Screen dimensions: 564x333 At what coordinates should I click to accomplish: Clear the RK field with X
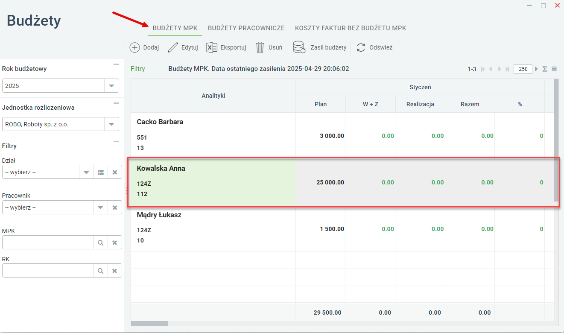click(x=115, y=271)
